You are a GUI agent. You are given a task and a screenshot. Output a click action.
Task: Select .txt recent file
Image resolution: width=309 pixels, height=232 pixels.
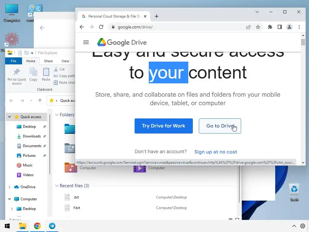76,197
